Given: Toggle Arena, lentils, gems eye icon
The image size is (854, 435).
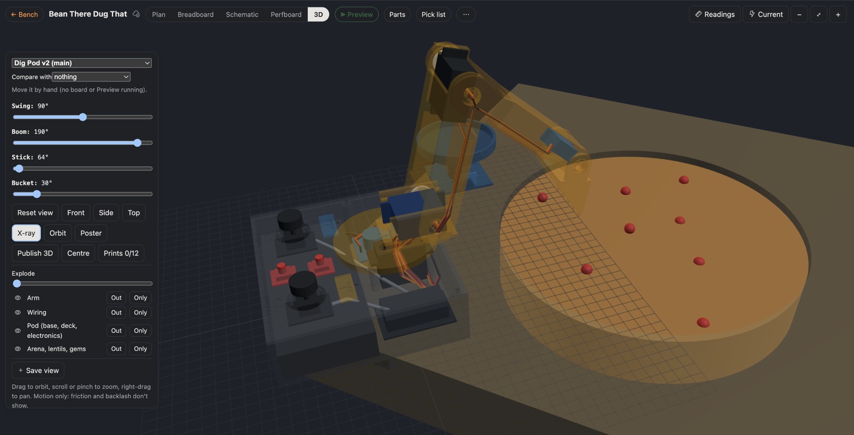Looking at the screenshot, I should [x=18, y=349].
